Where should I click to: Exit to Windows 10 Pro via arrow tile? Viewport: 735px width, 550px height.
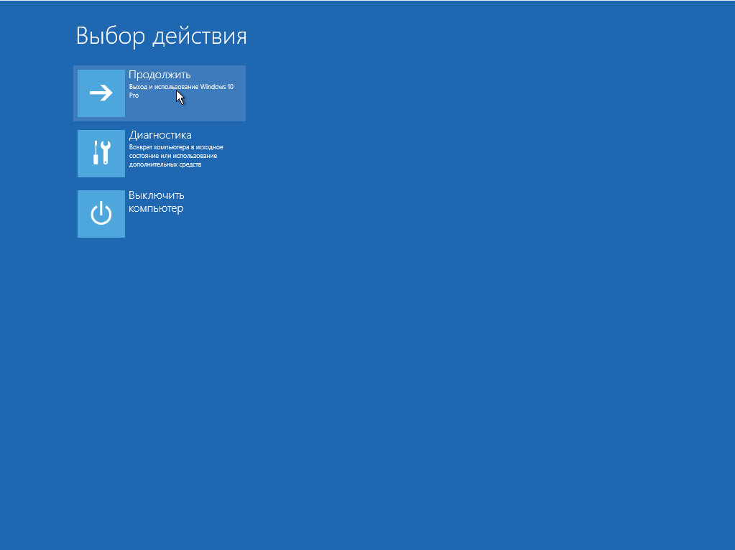(101, 93)
